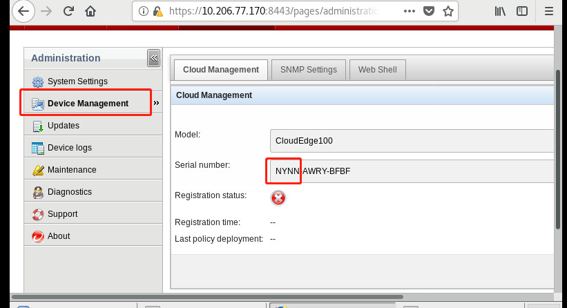This screenshot has width=567, height=308.
Task: Click the red X registration status icon
Action: (x=278, y=198)
